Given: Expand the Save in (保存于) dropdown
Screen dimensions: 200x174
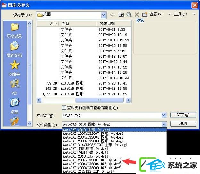Looking at the screenshot, I should [104, 15].
